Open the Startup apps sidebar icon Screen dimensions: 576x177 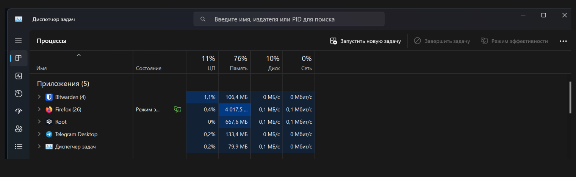(19, 111)
